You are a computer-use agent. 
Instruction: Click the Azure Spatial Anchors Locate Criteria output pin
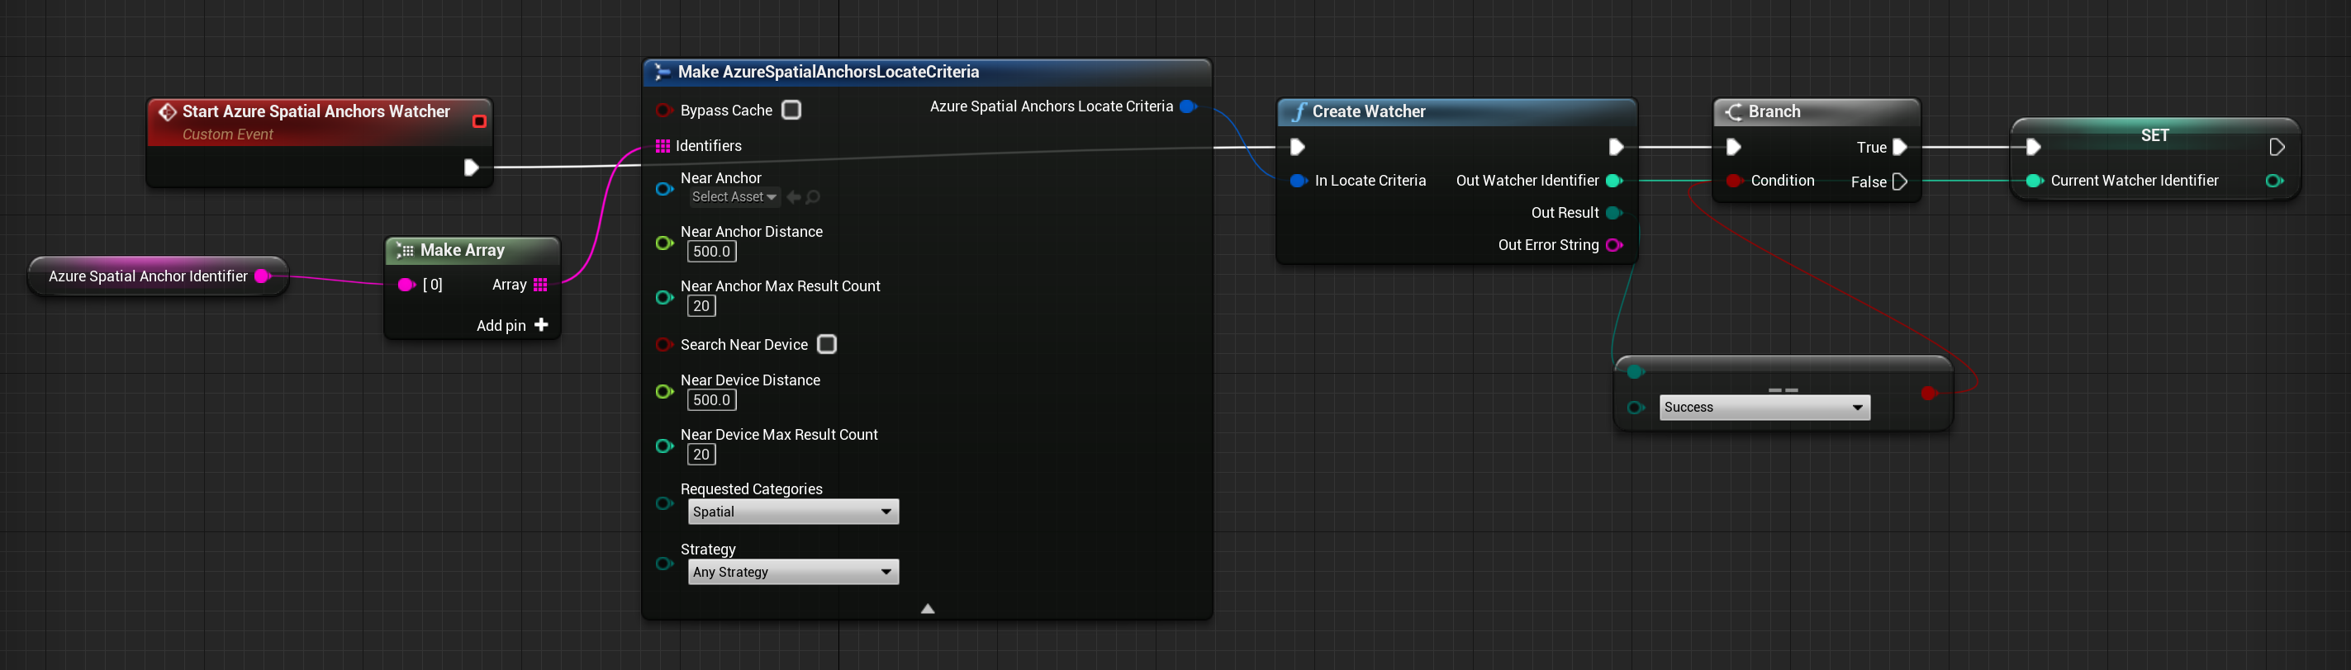(1187, 106)
